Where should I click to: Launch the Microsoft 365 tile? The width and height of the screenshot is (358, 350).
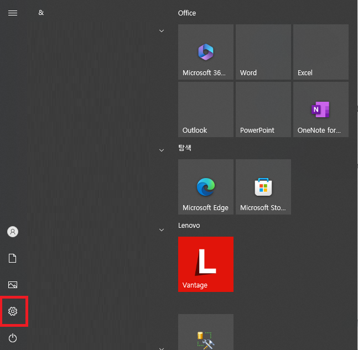(206, 52)
